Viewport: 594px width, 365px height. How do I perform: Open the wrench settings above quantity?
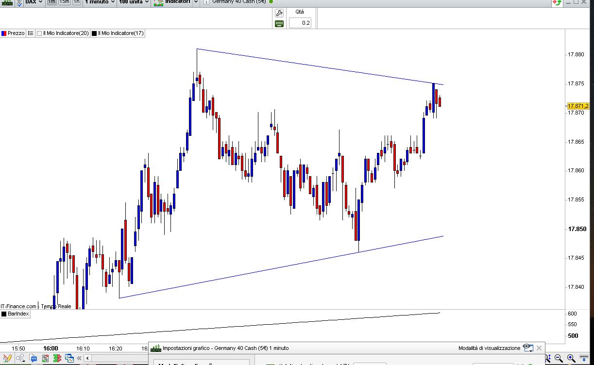(x=279, y=13)
